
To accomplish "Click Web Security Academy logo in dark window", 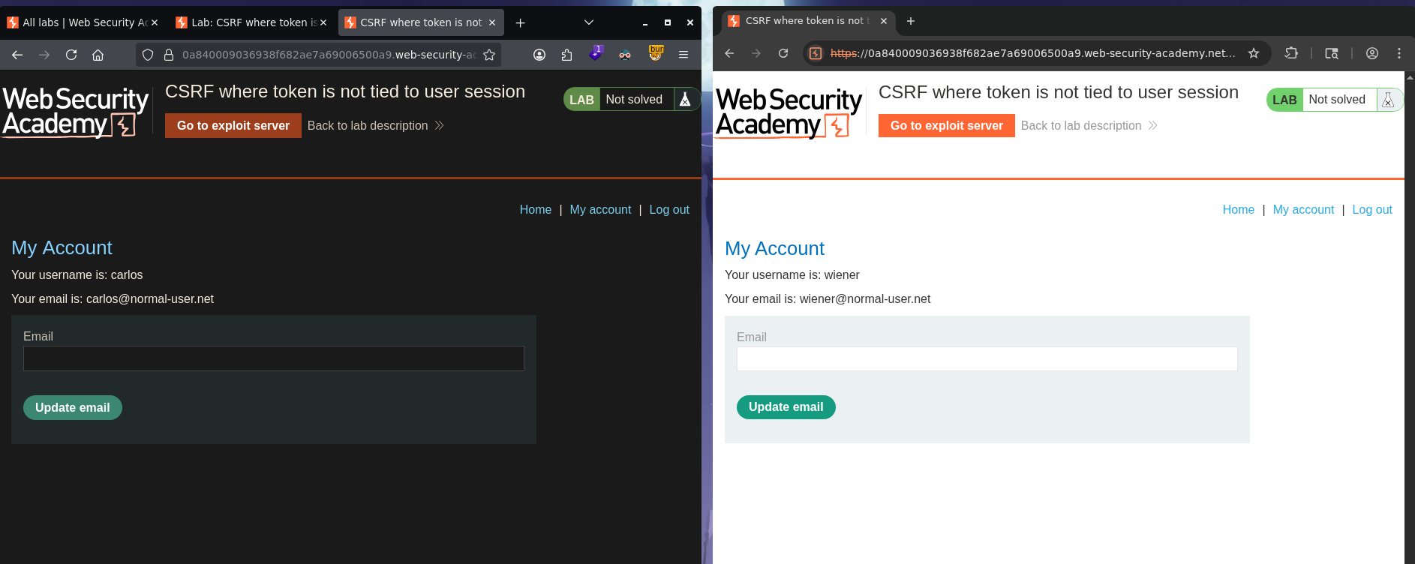I will point(75,112).
